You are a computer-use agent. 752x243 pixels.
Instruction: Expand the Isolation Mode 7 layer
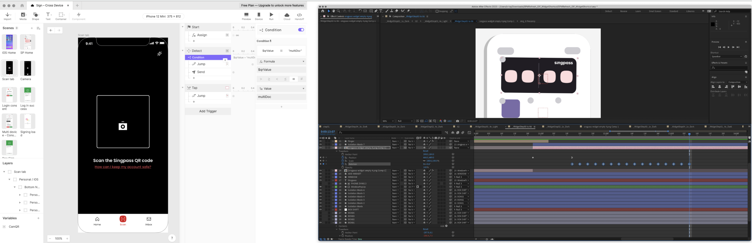click(x=333, y=145)
